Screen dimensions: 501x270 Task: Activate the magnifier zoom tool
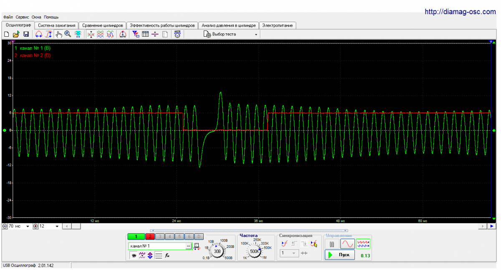click(x=68, y=34)
